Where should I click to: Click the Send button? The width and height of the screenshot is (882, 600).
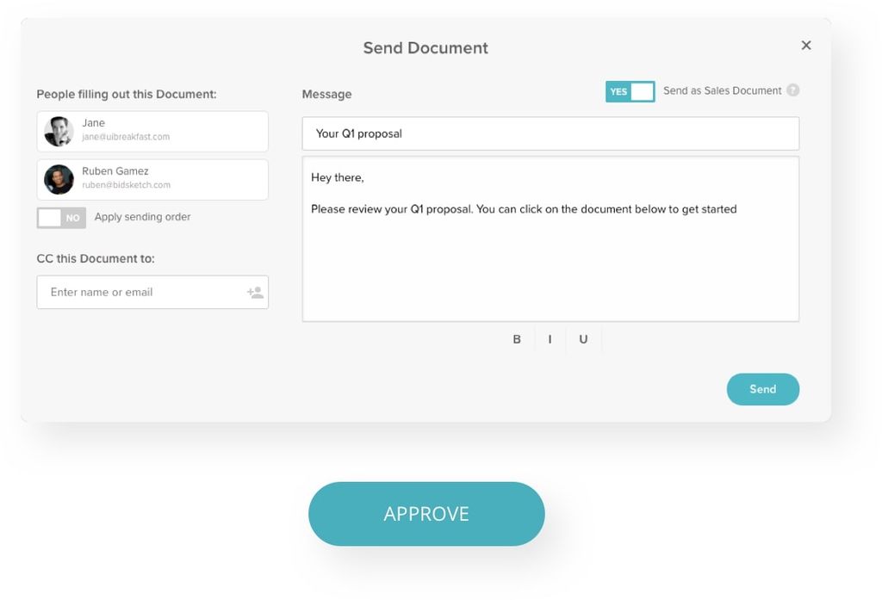click(x=762, y=389)
